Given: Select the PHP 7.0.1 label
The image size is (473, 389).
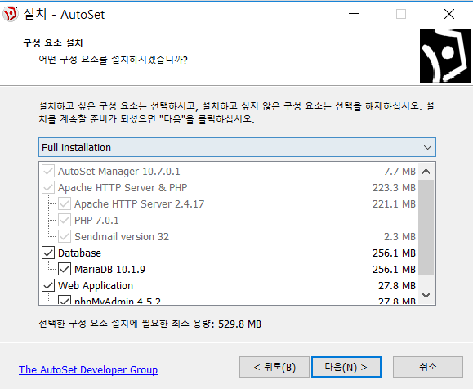Looking at the screenshot, I should point(96,221).
